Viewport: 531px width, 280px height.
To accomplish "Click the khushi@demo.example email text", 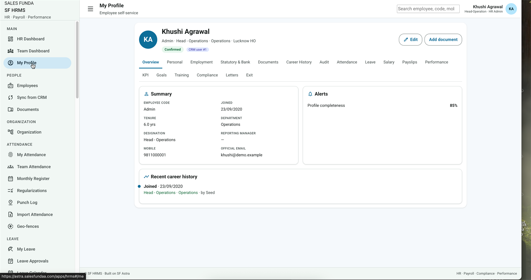I will point(242,155).
